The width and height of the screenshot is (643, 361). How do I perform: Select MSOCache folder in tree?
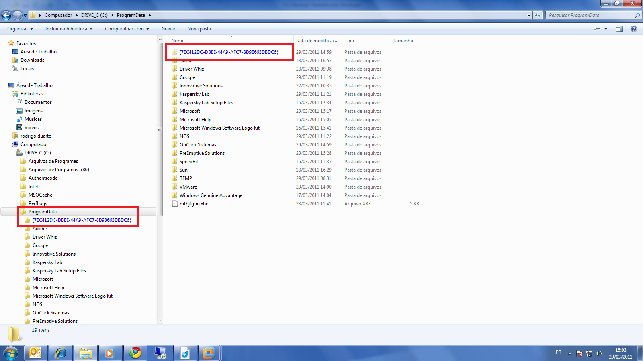(x=40, y=195)
